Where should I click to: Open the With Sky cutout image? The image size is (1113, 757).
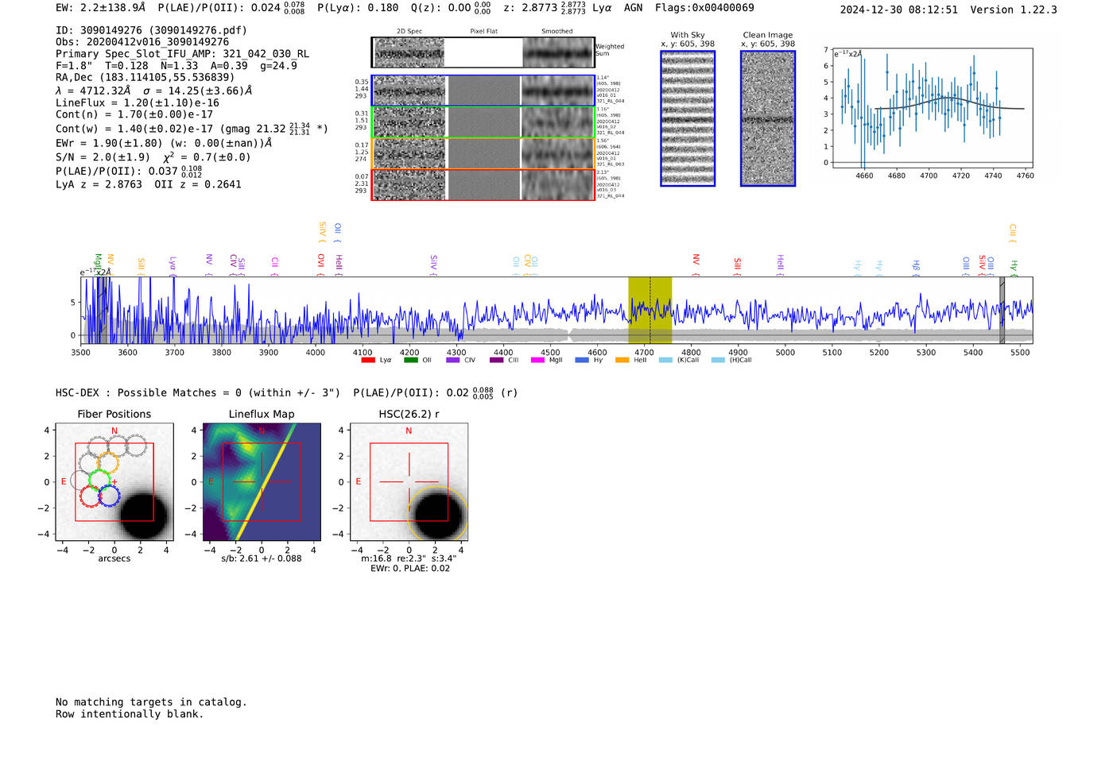coord(688,118)
